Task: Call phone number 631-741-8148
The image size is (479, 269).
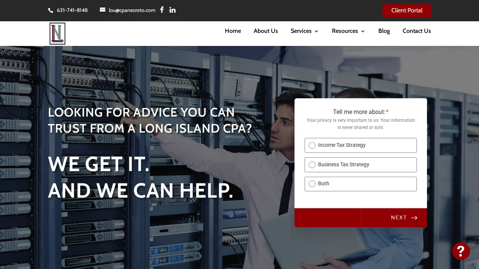Action: point(72,10)
